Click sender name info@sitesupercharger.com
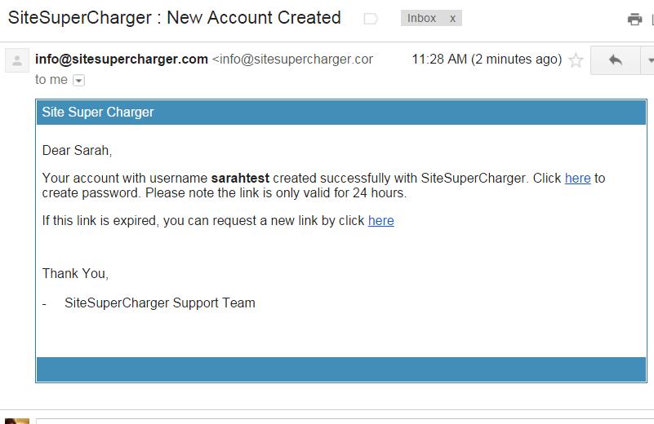654x424 pixels. (x=122, y=60)
